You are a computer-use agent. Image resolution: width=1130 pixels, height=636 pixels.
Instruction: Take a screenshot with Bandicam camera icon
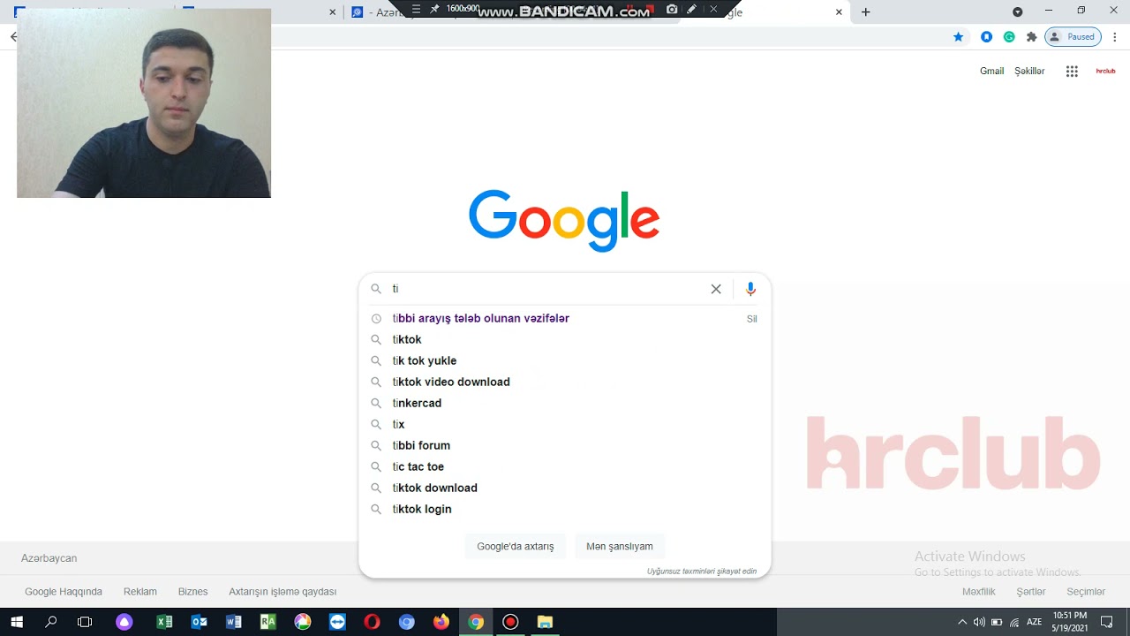point(672,10)
